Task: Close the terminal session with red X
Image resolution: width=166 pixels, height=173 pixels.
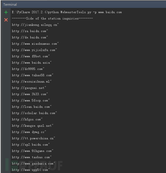Action: tap(6, 20)
